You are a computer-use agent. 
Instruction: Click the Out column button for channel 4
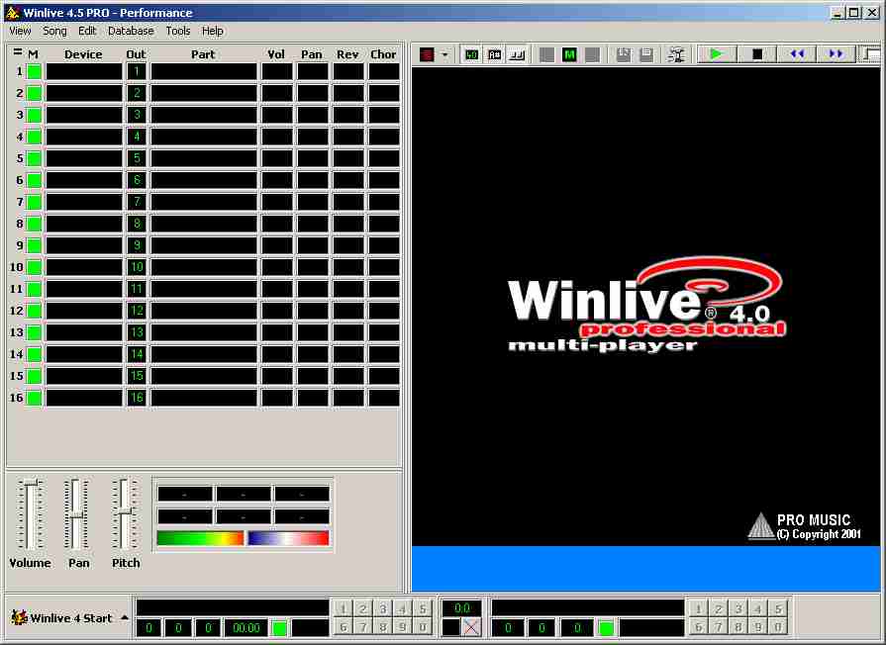[x=137, y=137]
